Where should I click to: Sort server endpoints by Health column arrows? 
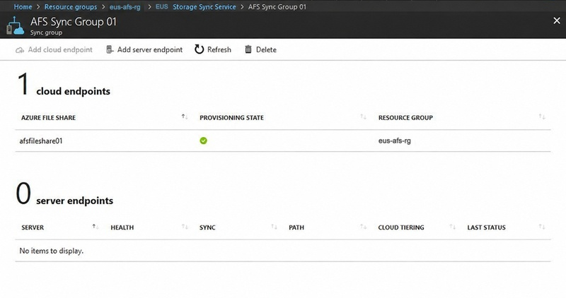(x=185, y=227)
